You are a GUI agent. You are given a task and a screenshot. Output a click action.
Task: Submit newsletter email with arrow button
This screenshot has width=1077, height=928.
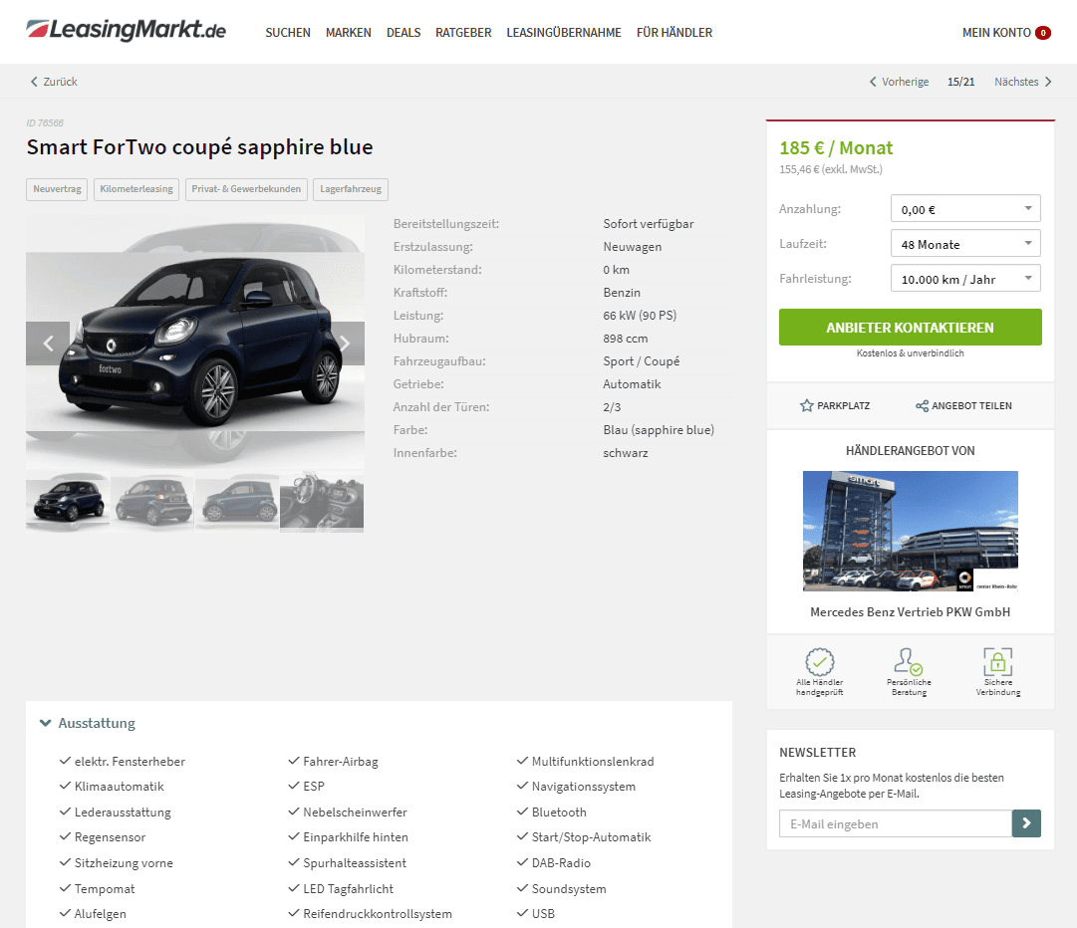[1026, 823]
